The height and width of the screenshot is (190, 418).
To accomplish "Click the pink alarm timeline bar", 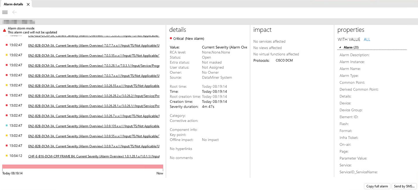I will [x=82, y=167].
